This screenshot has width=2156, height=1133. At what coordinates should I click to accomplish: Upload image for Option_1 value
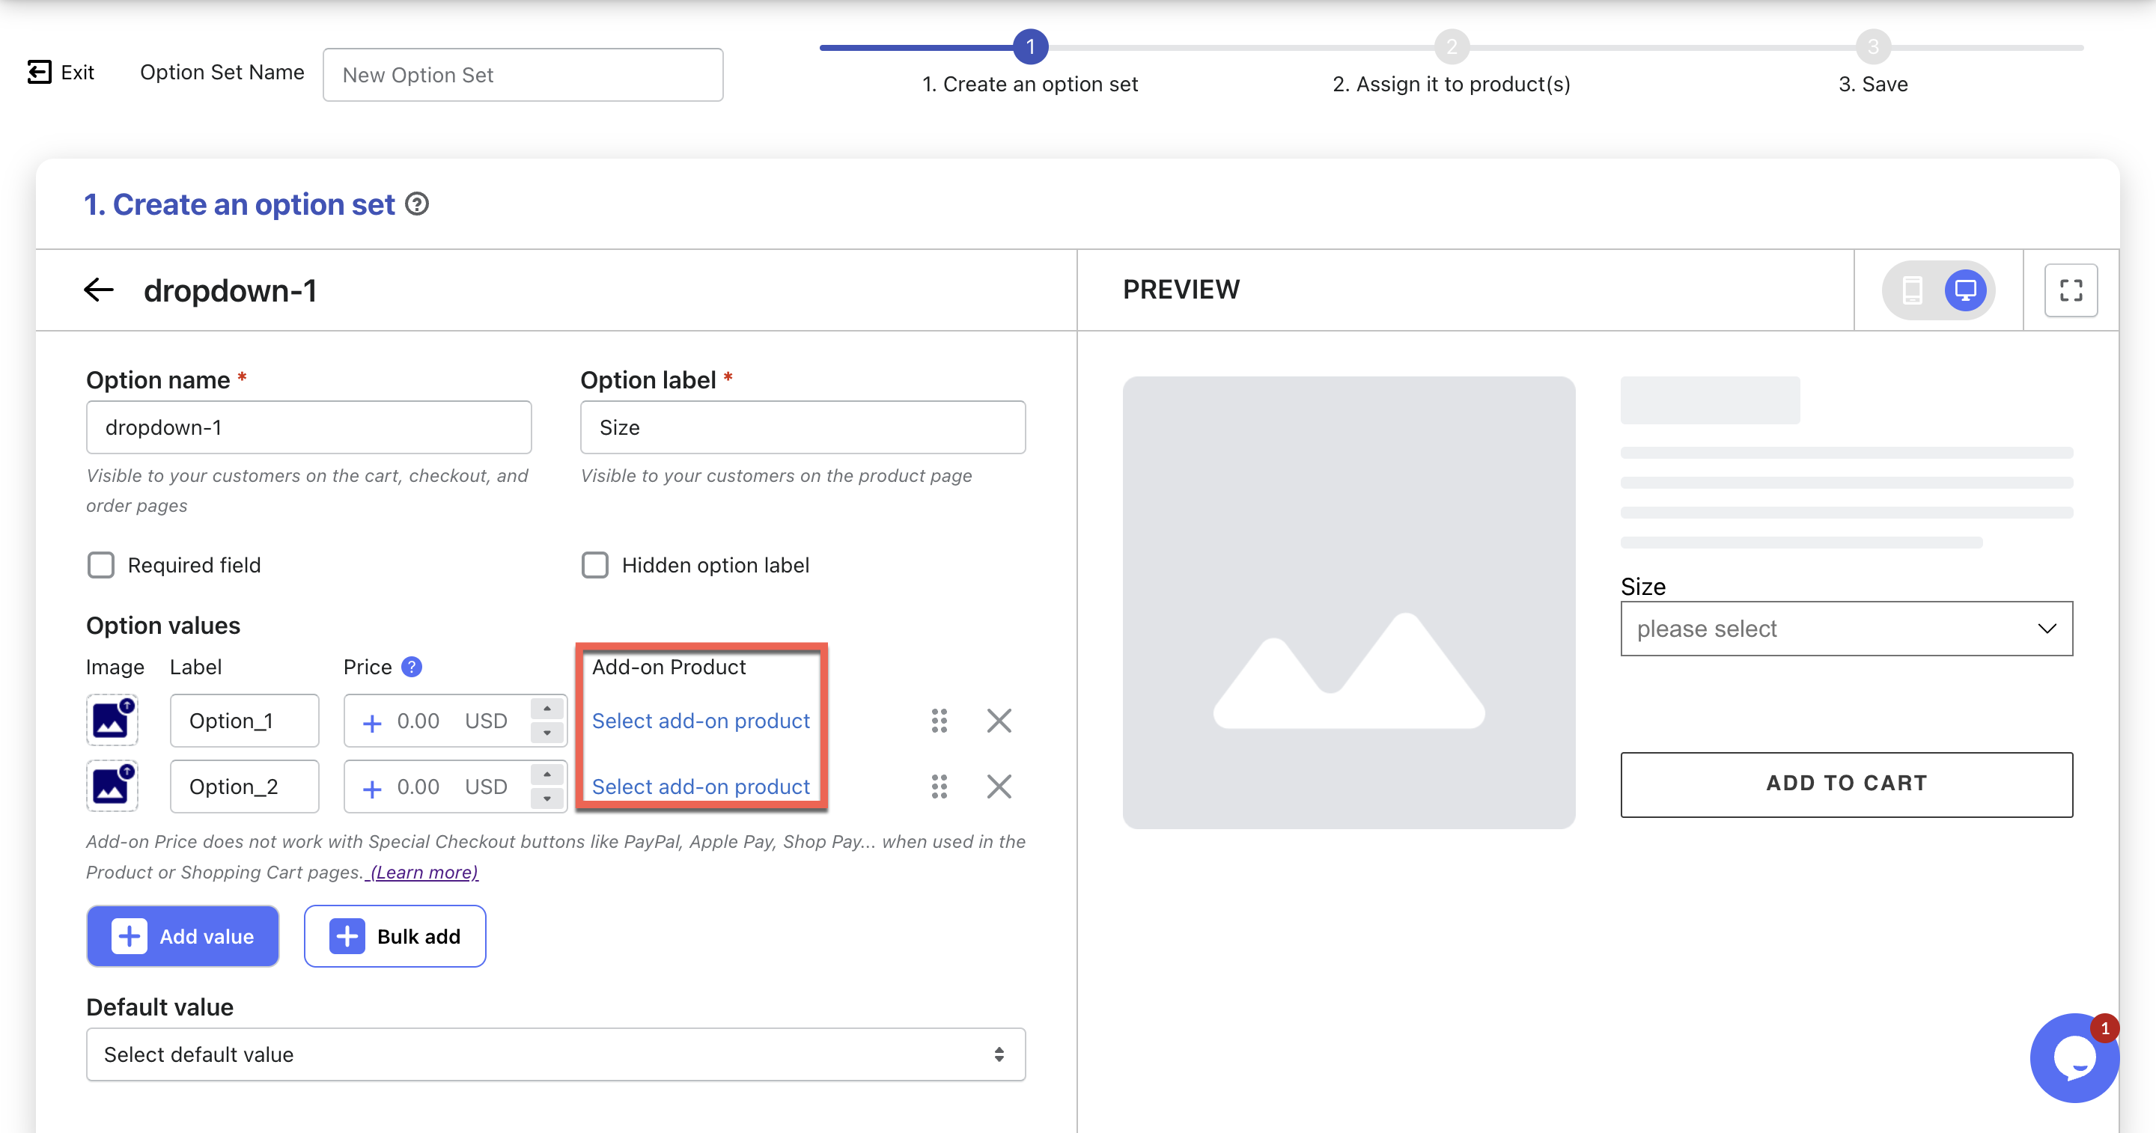click(112, 720)
